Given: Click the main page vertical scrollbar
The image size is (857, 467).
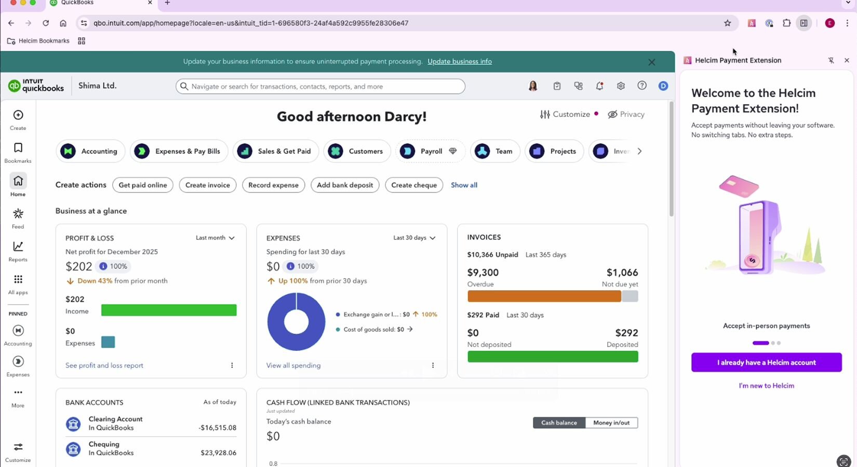Looking at the screenshot, I should pos(671,159).
